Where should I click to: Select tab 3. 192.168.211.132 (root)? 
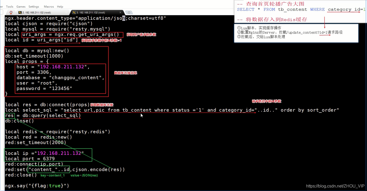[90, 12]
